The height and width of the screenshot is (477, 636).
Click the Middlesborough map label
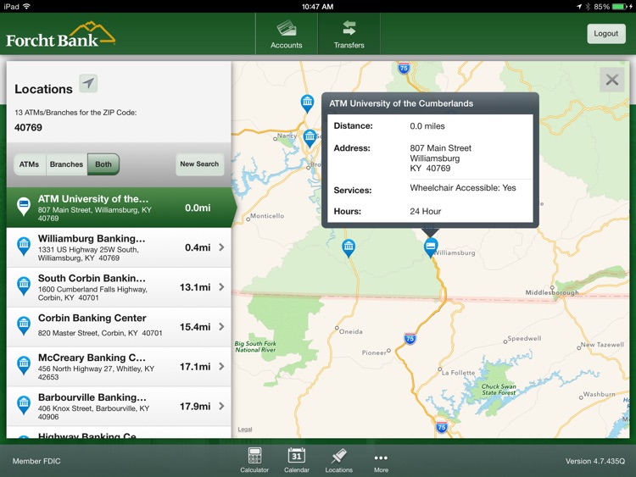(552, 292)
